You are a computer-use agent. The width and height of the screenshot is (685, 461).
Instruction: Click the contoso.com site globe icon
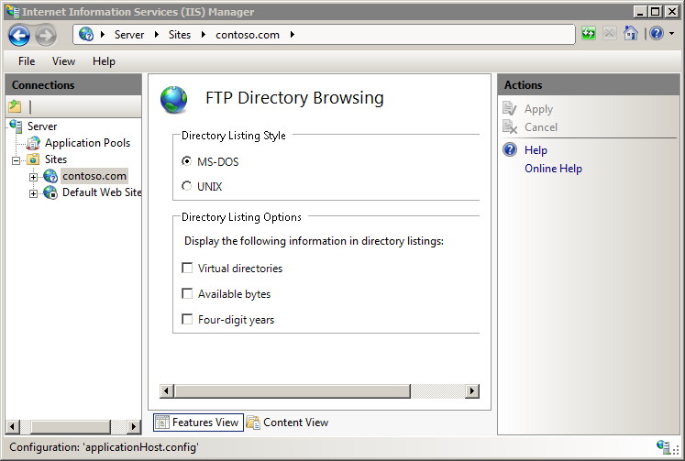click(x=50, y=176)
